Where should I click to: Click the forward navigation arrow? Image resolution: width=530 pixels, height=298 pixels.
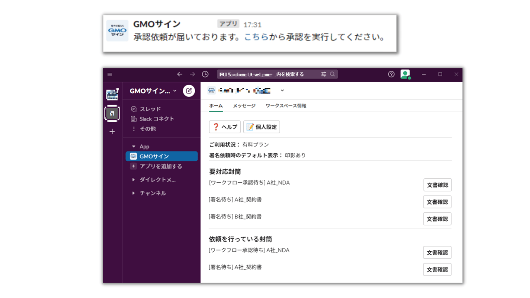pos(192,74)
